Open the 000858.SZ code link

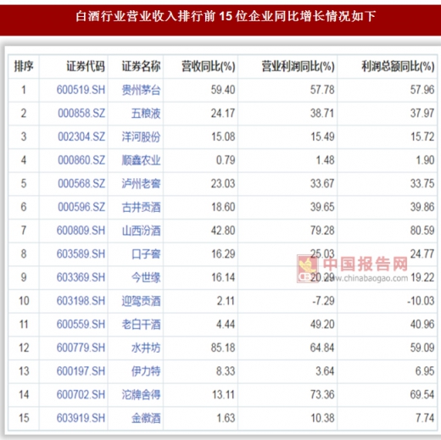[81, 114]
